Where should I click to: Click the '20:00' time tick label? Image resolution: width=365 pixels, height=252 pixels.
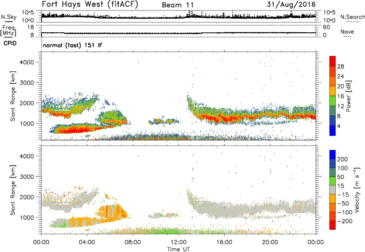[x=270, y=242]
